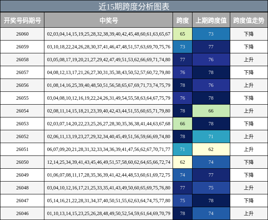Select span value 71 in row 26051
Image resolution: width=268 pixels, height=220 pixels.
click(x=183, y=149)
